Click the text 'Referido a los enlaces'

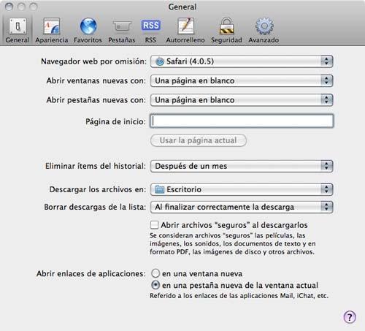(x=239, y=296)
